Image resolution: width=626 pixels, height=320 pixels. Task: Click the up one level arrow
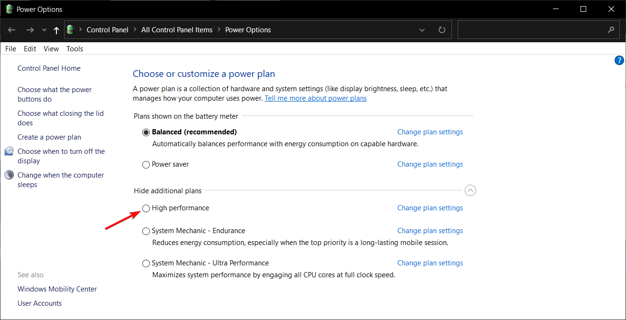(x=56, y=30)
